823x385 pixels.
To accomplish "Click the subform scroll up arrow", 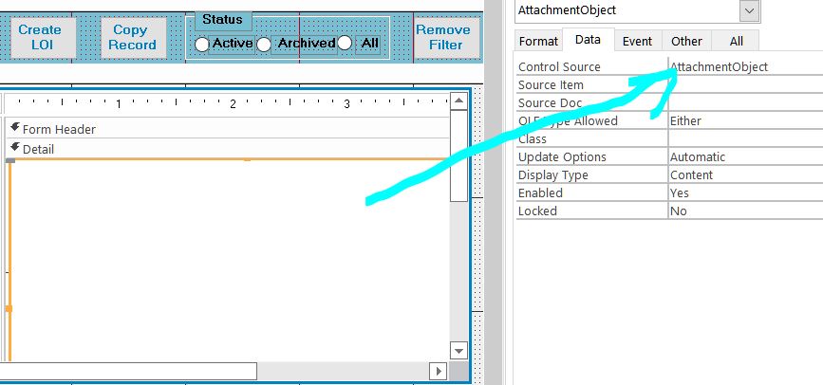I will coord(458,101).
